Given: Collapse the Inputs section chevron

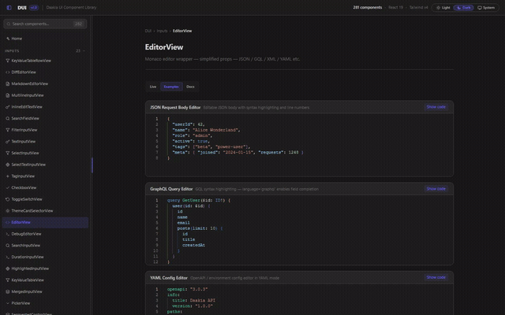Looking at the screenshot, I should pyautogui.click(x=84, y=50).
